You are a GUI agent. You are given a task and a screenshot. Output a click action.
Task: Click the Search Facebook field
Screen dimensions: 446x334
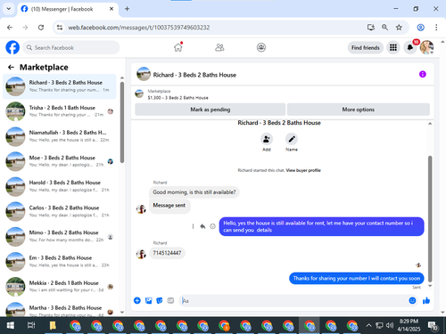point(71,47)
